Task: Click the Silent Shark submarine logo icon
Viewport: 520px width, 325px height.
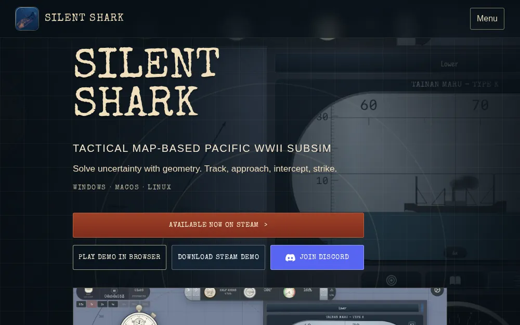Action: [27, 19]
